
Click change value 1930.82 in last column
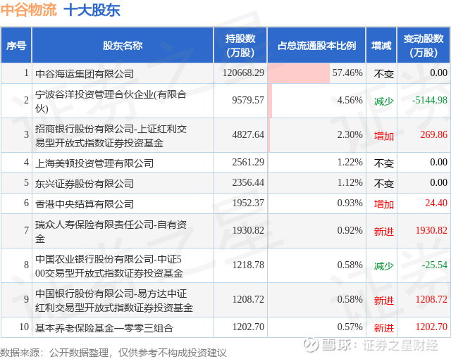[431, 230]
